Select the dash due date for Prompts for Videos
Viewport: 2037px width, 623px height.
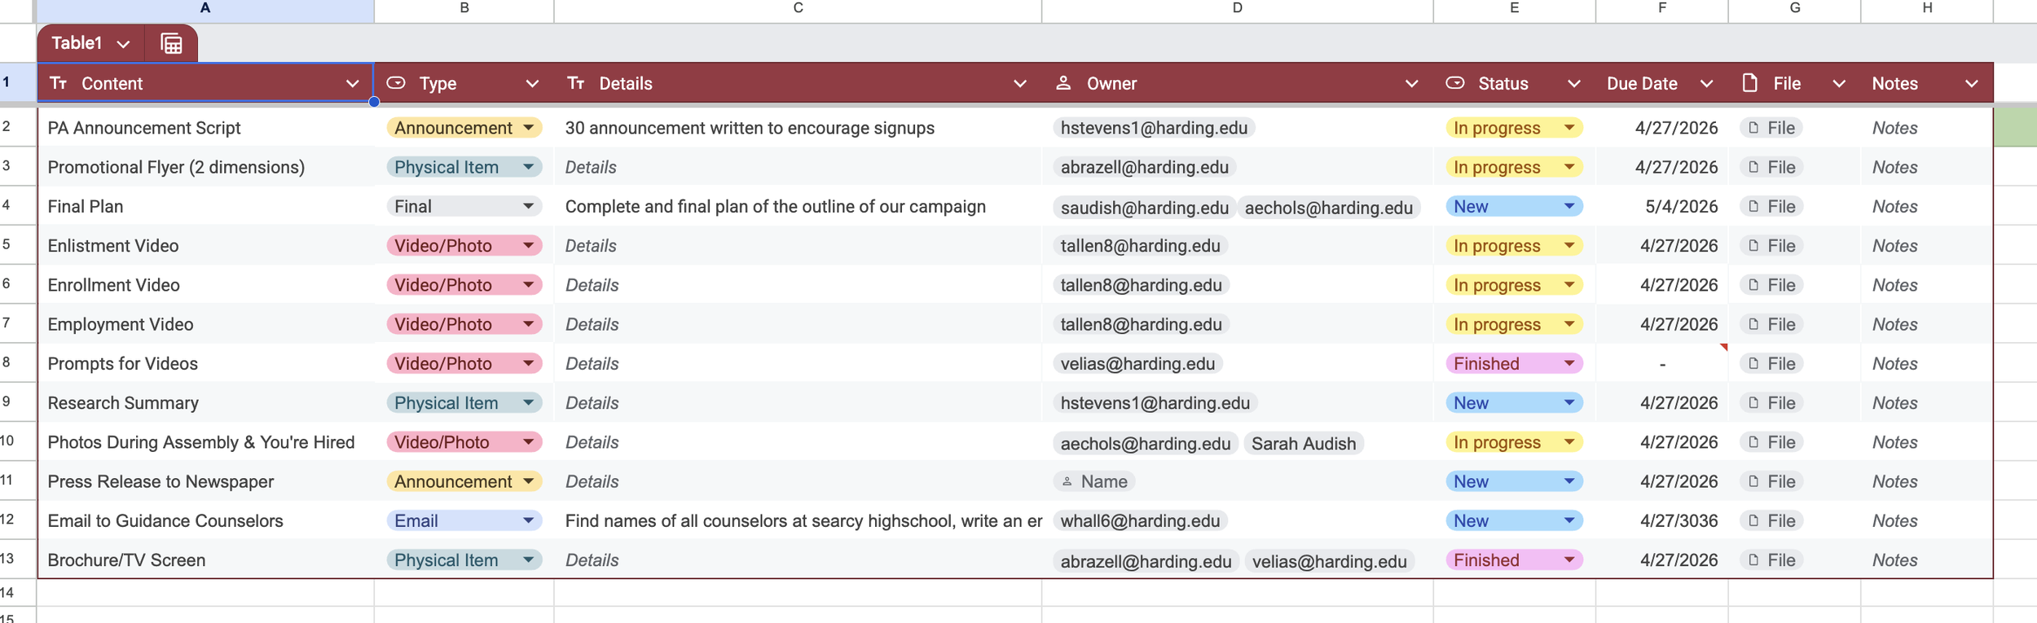[1661, 364]
